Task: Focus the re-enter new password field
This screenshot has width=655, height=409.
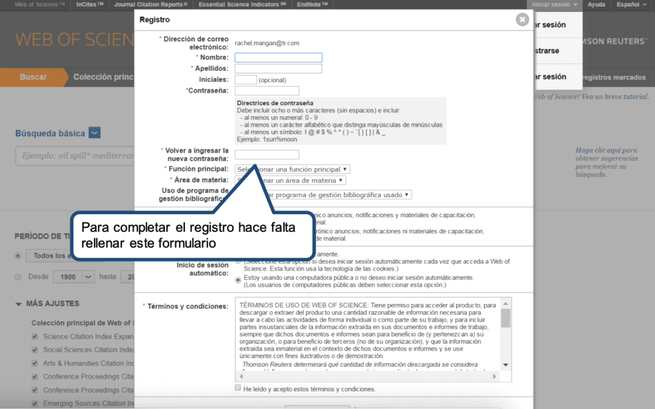Action: [x=267, y=155]
